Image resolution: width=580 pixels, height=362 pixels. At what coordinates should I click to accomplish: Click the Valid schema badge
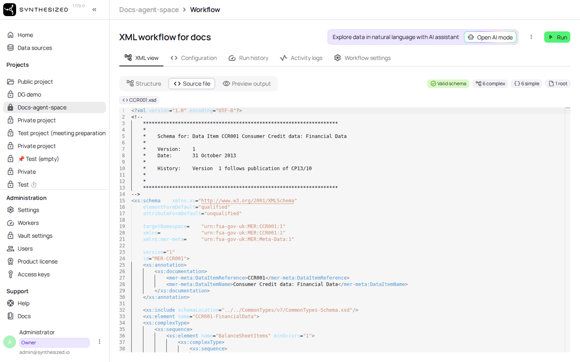(x=448, y=84)
